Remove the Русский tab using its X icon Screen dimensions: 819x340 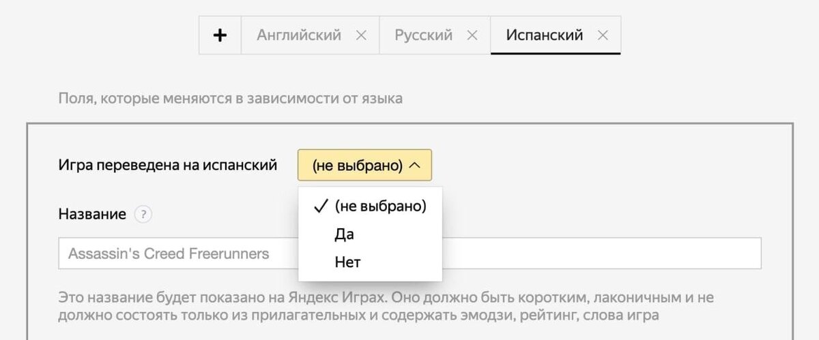click(472, 35)
